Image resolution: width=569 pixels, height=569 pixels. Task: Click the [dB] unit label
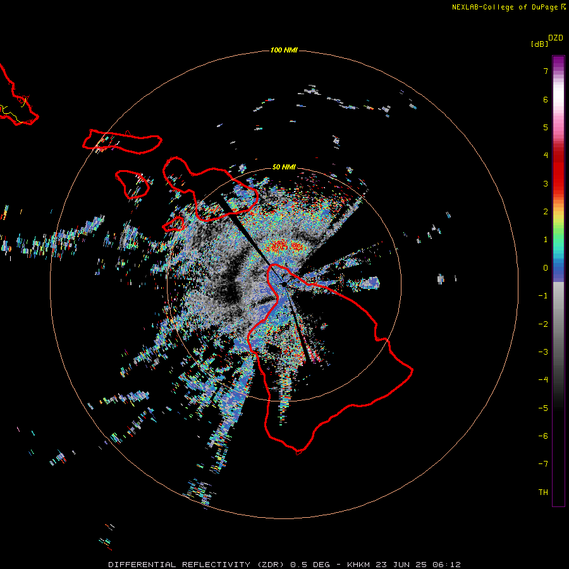point(539,44)
